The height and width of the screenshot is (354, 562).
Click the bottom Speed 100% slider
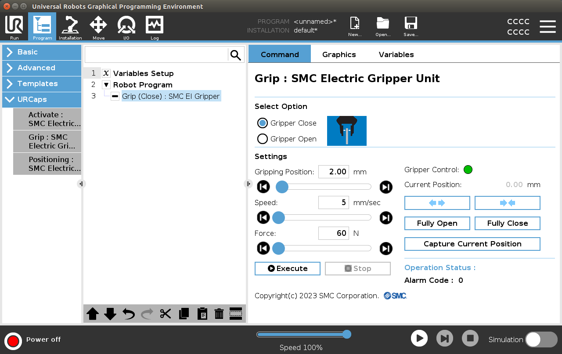(x=304, y=335)
